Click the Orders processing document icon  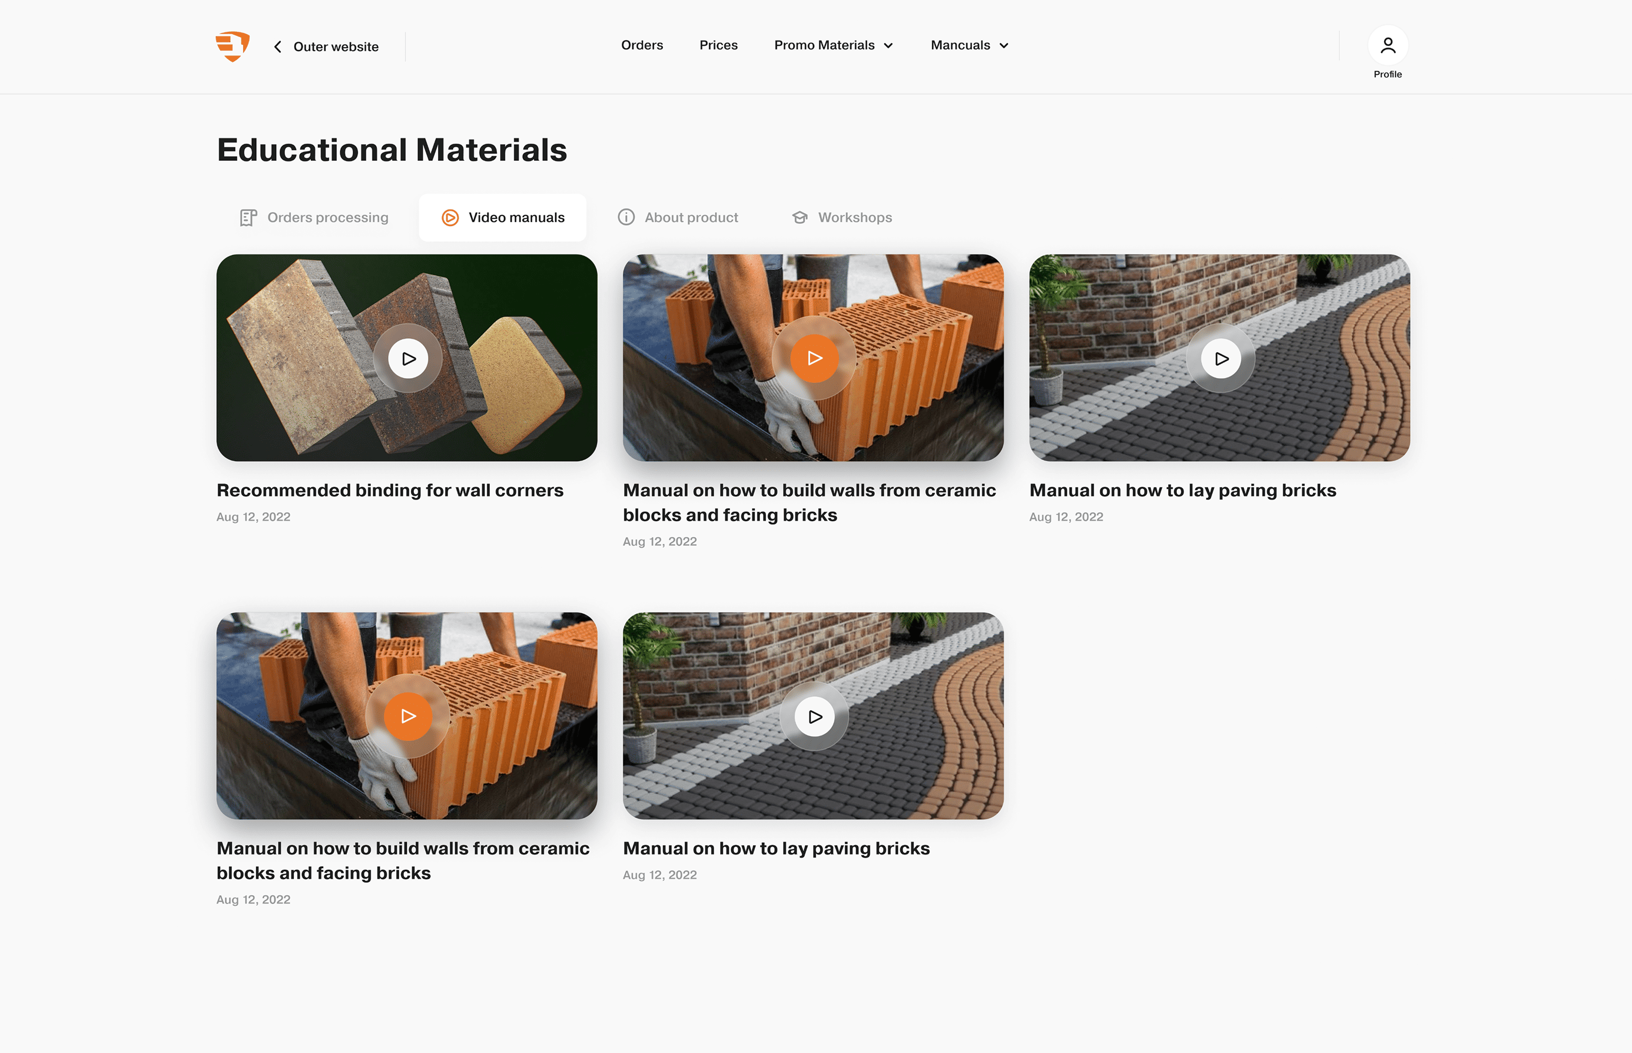pyautogui.click(x=248, y=217)
